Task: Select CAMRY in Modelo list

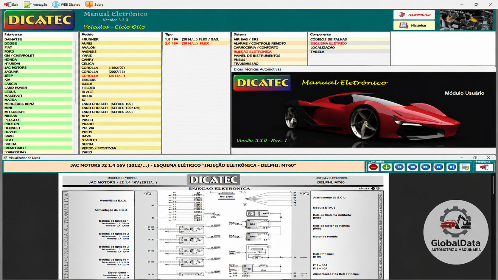Action: coord(121,60)
